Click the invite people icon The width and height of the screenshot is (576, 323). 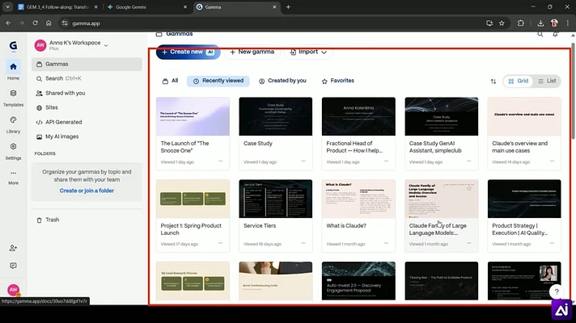tap(13, 248)
